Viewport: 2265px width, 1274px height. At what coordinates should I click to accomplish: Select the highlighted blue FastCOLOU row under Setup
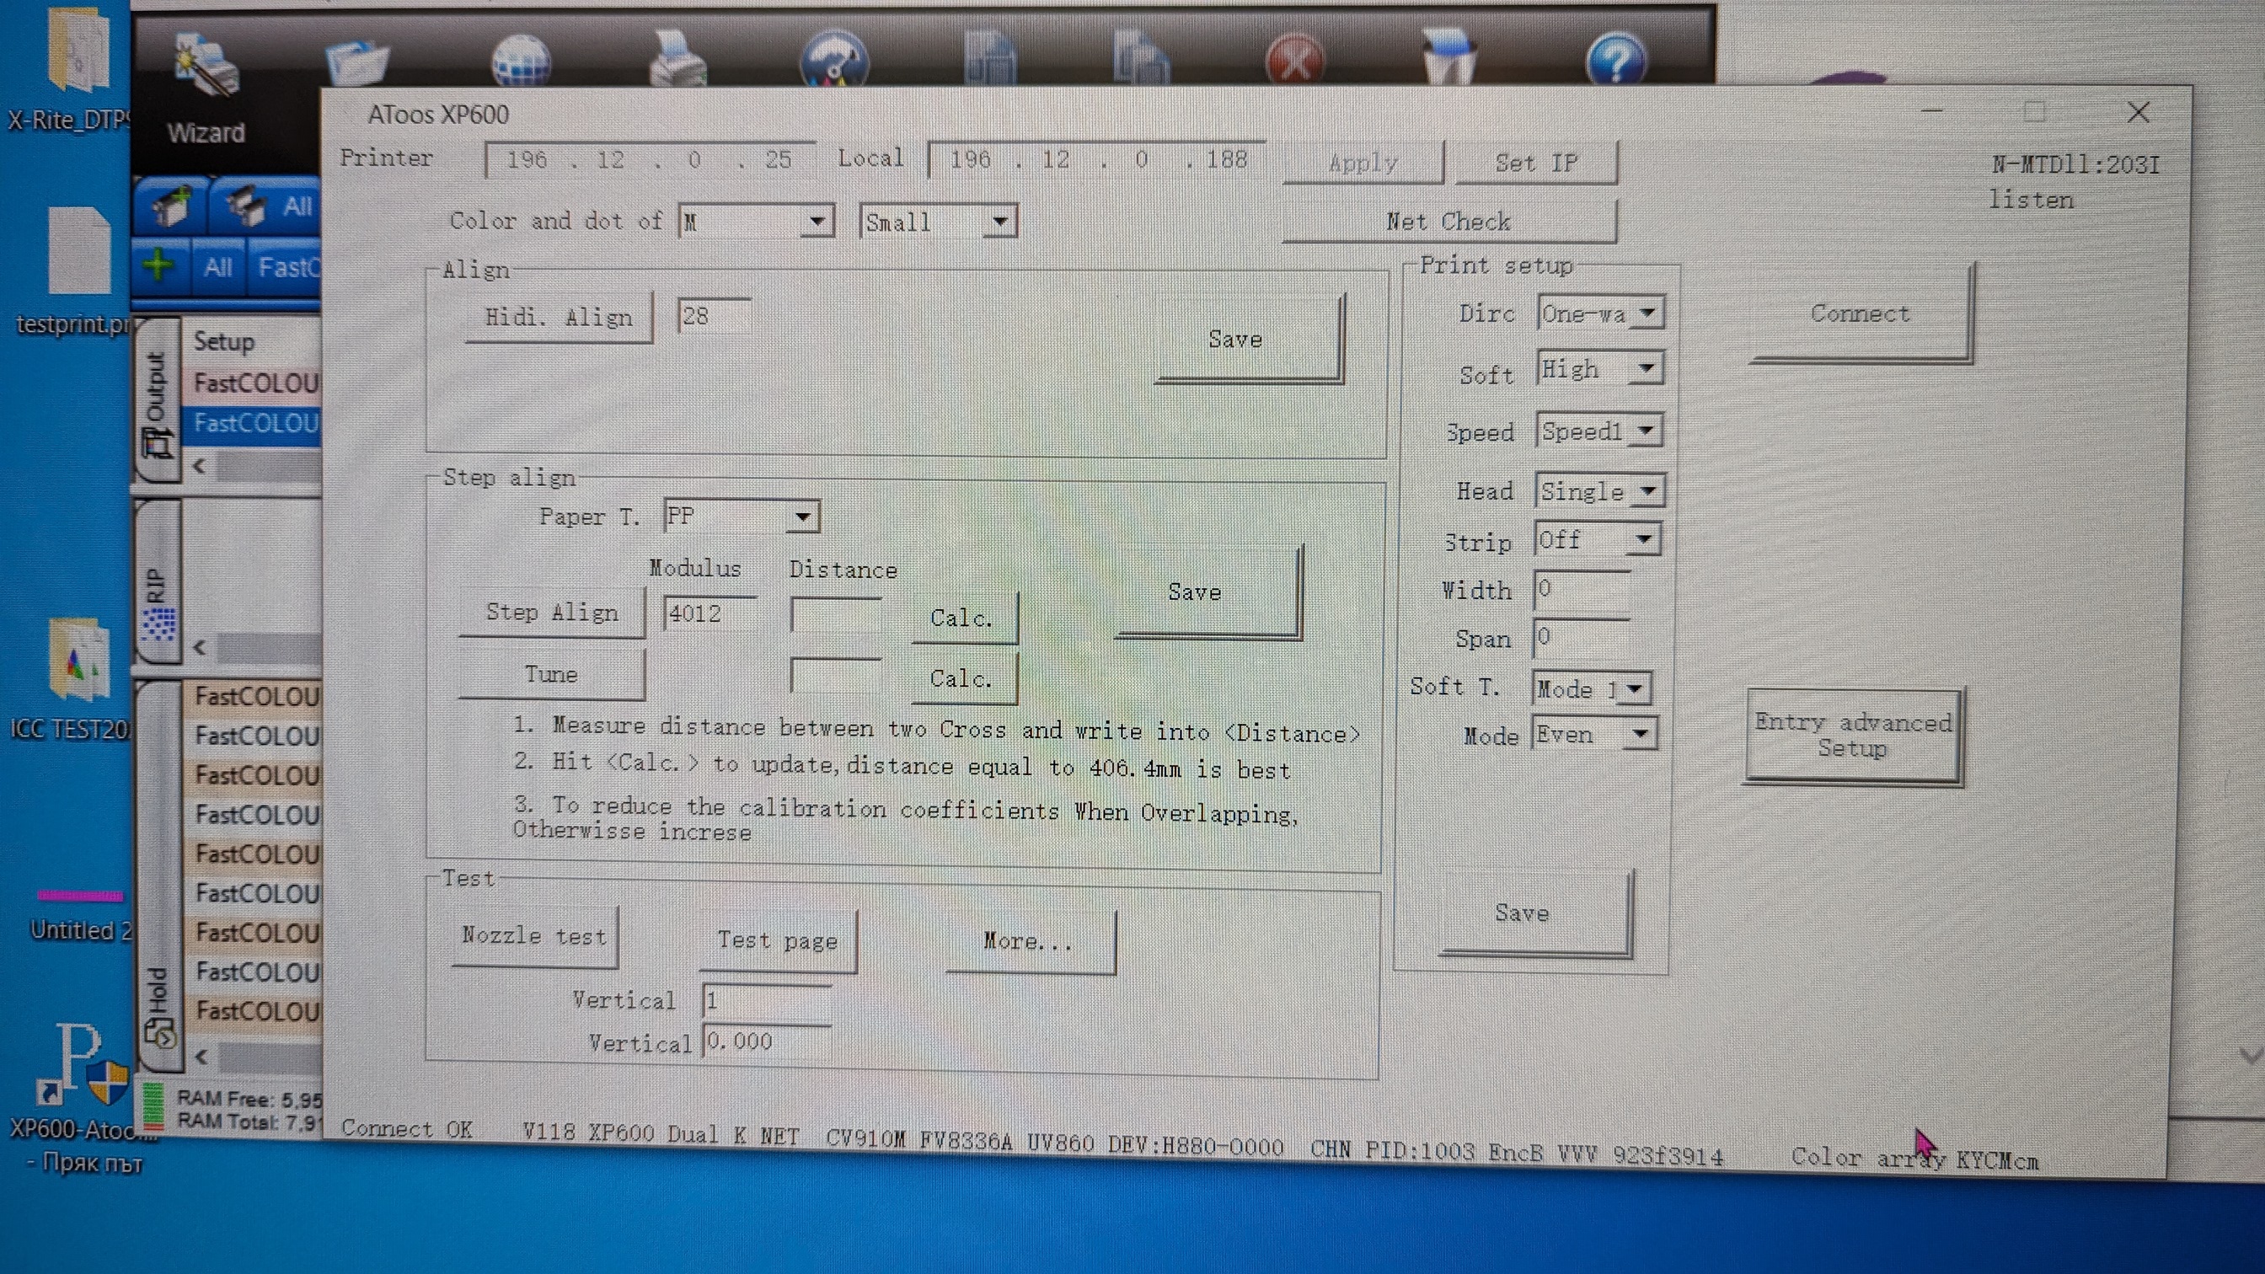(x=252, y=423)
